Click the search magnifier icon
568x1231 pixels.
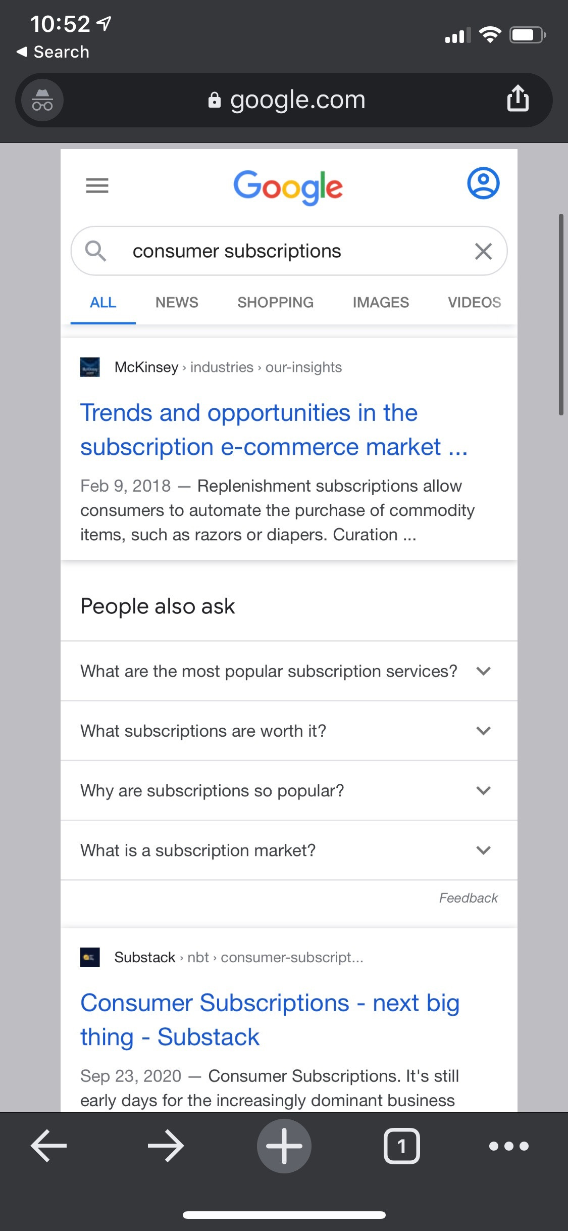97,251
